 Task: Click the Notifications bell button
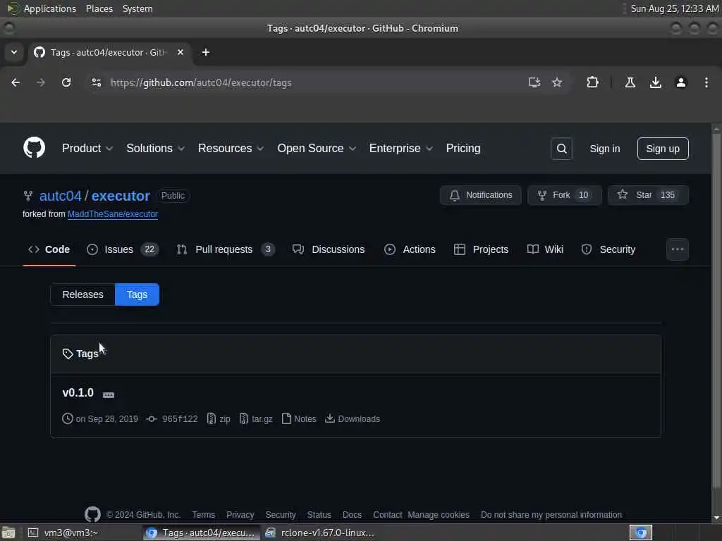point(481,195)
